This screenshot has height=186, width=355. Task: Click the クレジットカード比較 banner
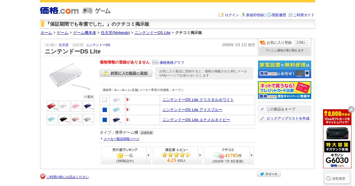point(285,90)
